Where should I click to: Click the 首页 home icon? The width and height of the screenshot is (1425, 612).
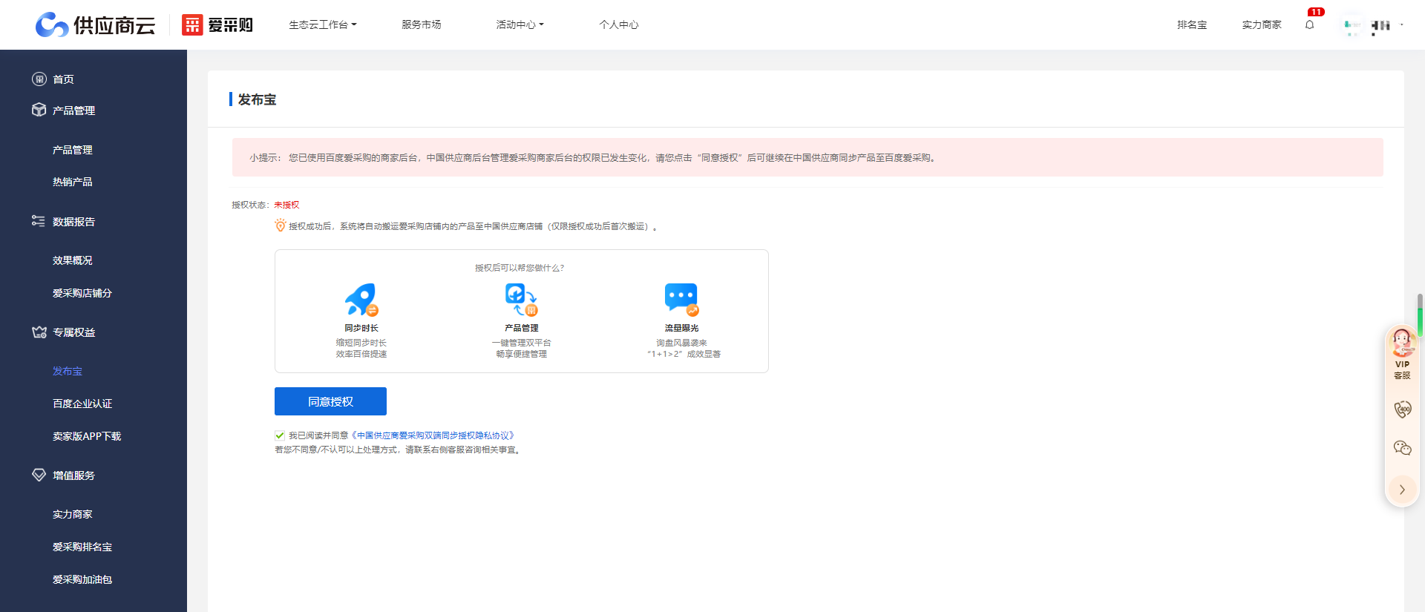tap(39, 79)
